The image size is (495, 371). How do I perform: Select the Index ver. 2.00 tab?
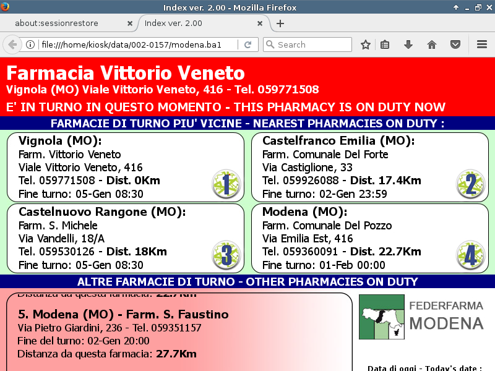pyautogui.click(x=198, y=23)
